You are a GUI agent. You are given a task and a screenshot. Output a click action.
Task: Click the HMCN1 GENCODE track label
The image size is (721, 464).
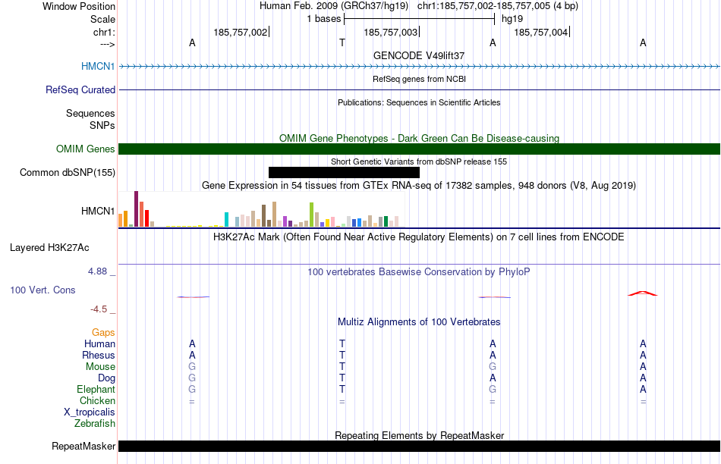98,66
